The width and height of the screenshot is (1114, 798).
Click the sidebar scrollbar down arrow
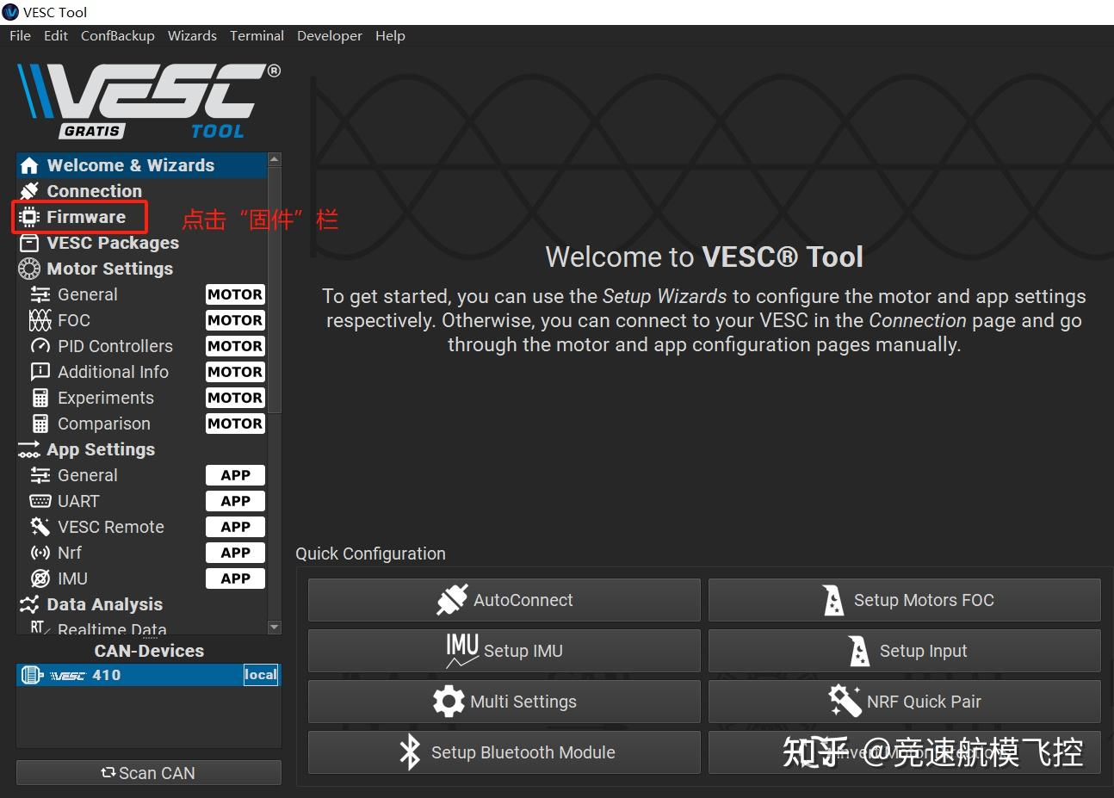point(274,628)
